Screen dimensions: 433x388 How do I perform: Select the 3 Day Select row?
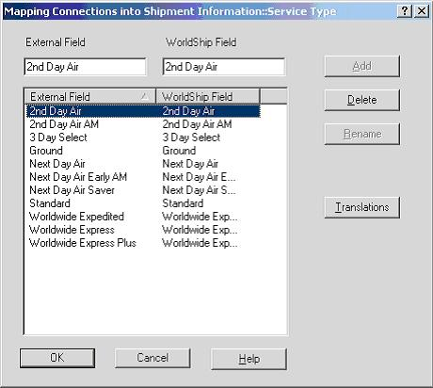[x=143, y=137]
